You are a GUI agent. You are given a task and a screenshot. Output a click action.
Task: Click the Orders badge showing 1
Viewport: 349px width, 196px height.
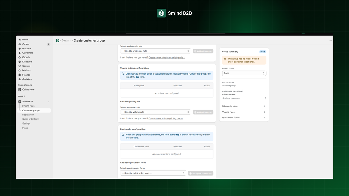click(x=48, y=44)
